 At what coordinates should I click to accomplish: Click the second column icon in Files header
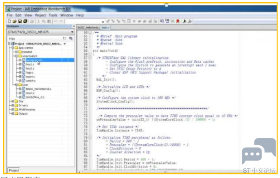click(71, 38)
